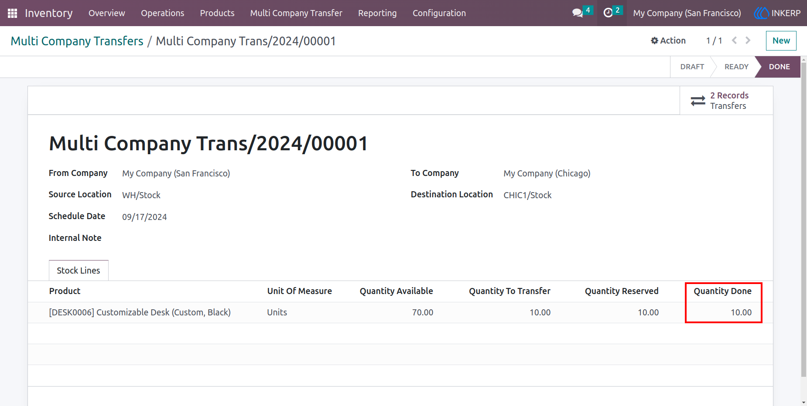
Task: Open the Action gear menu
Action: click(x=668, y=41)
